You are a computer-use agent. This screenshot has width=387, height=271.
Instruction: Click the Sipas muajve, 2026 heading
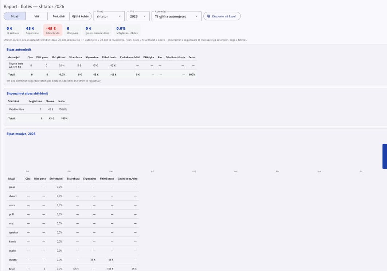pos(21,134)
